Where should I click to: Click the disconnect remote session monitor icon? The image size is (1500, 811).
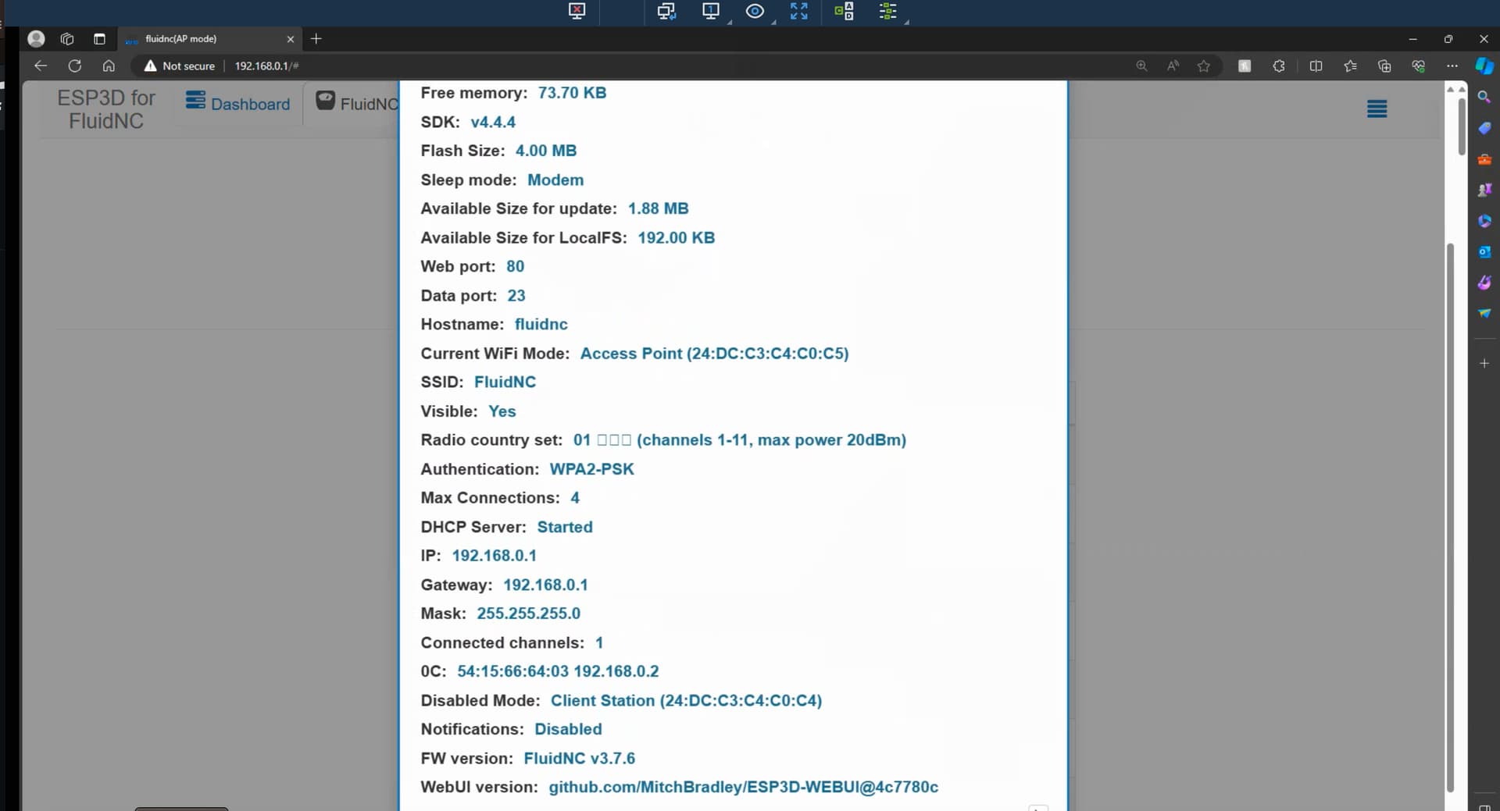click(577, 11)
